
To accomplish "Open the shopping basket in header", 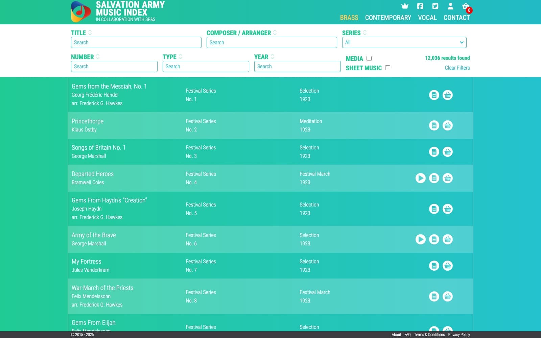I will coord(466,6).
